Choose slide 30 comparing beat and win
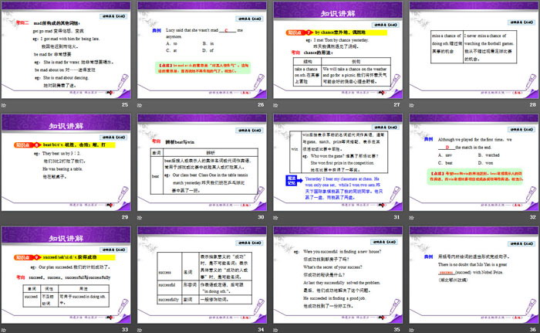 pos(202,161)
